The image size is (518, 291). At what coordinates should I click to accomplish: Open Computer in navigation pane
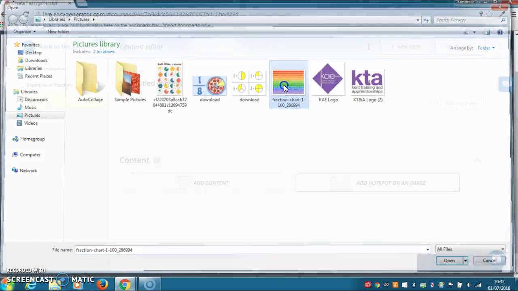click(x=30, y=155)
